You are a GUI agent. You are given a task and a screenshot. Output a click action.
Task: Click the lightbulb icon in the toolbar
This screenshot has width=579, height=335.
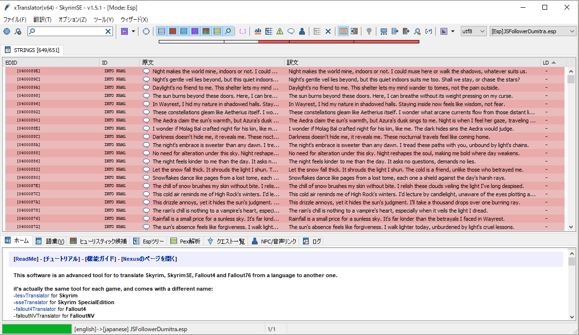pos(369,31)
